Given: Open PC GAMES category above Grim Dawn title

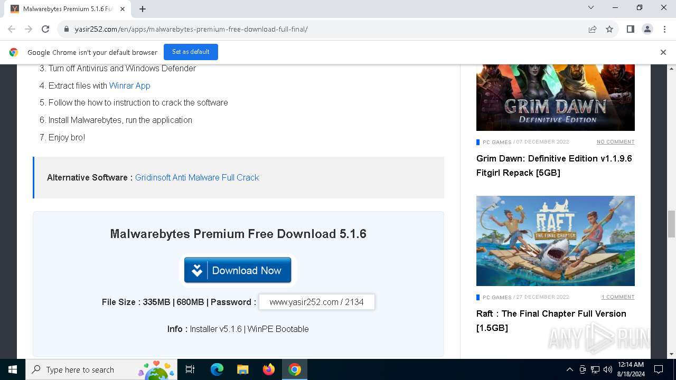Looking at the screenshot, I should (x=497, y=142).
